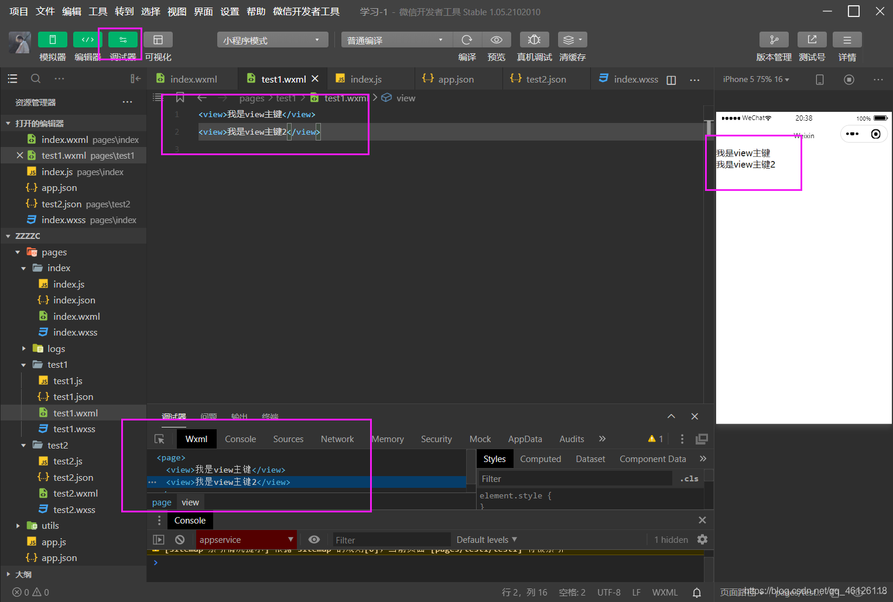Undock the debugger window
Screen dimensions: 893x602
[702, 439]
